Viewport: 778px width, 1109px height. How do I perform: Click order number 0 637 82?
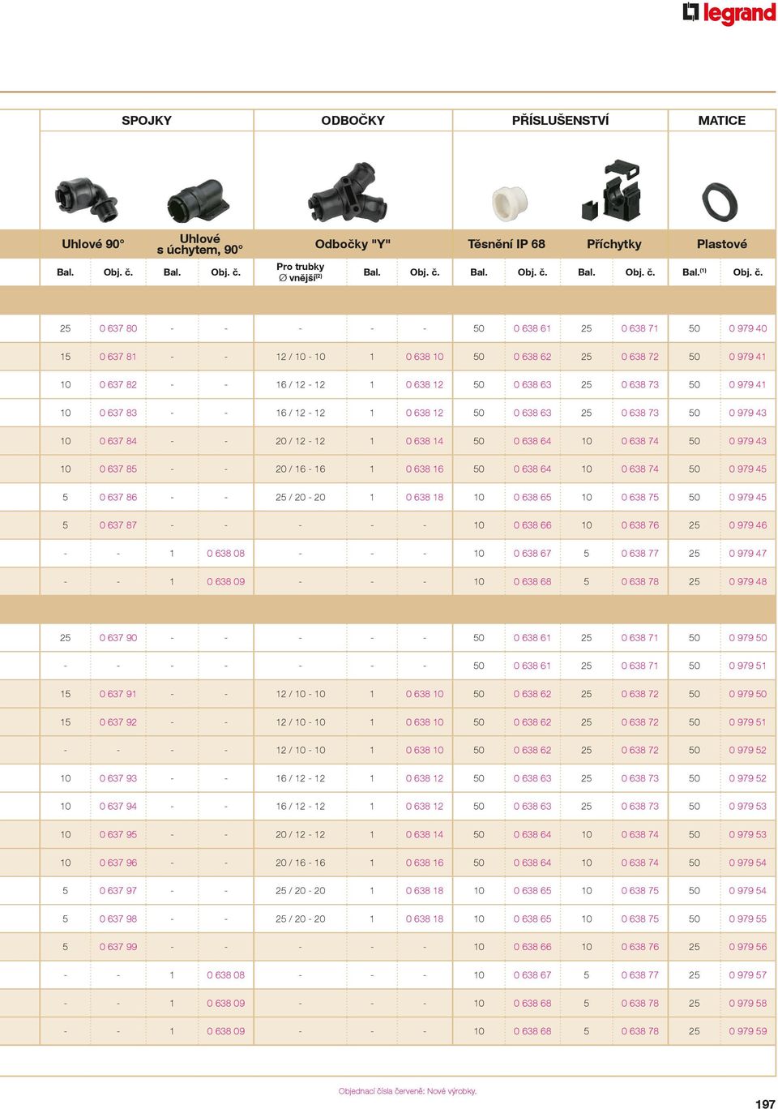pyautogui.click(x=118, y=385)
